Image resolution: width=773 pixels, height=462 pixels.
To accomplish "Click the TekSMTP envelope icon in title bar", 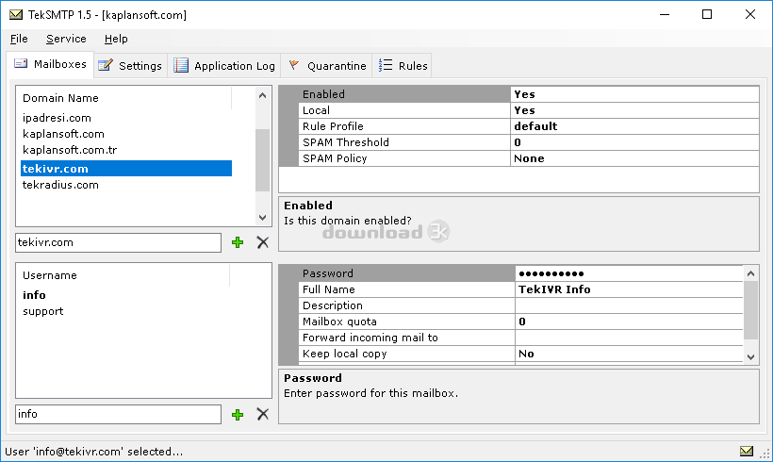I will point(16,15).
